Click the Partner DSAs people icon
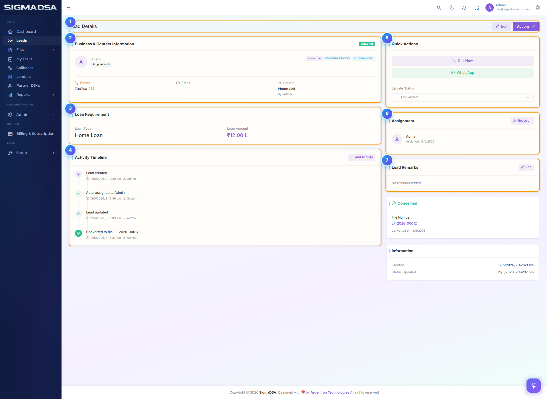The image size is (547, 399). (x=10, y=85)
